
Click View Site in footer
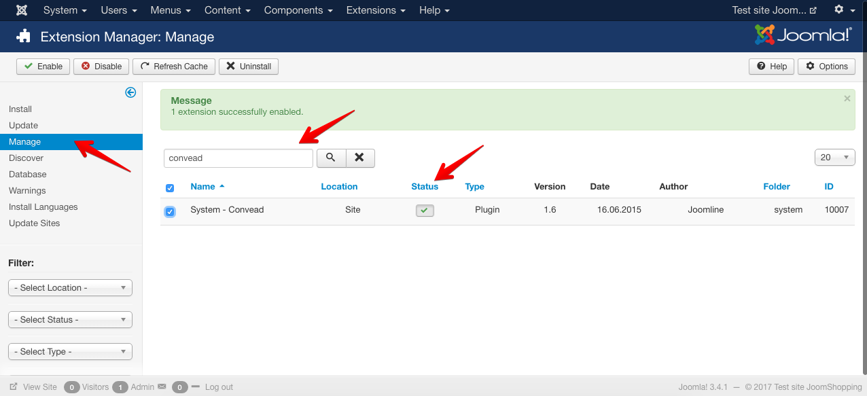(33, 387)
